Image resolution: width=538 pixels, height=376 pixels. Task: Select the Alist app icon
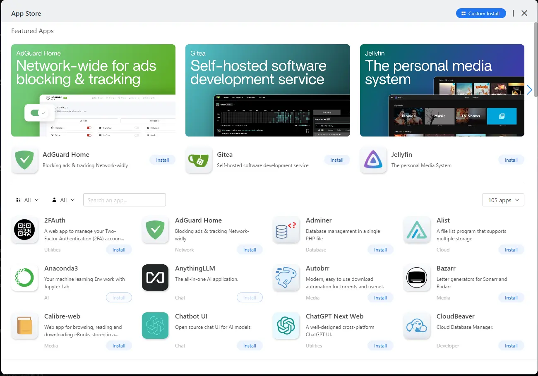417,230
